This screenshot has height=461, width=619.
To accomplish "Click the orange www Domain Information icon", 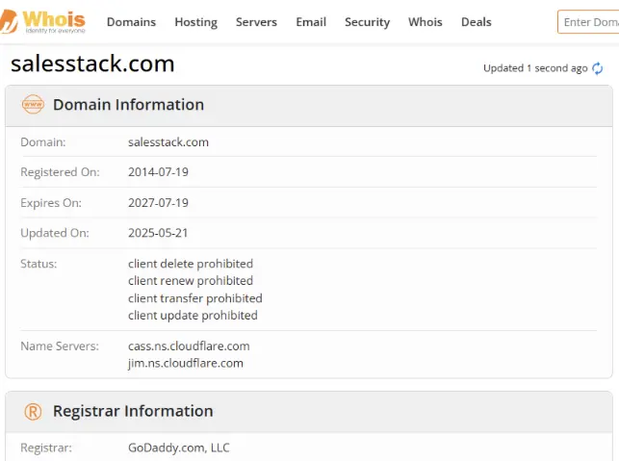I will coord(33,105).
